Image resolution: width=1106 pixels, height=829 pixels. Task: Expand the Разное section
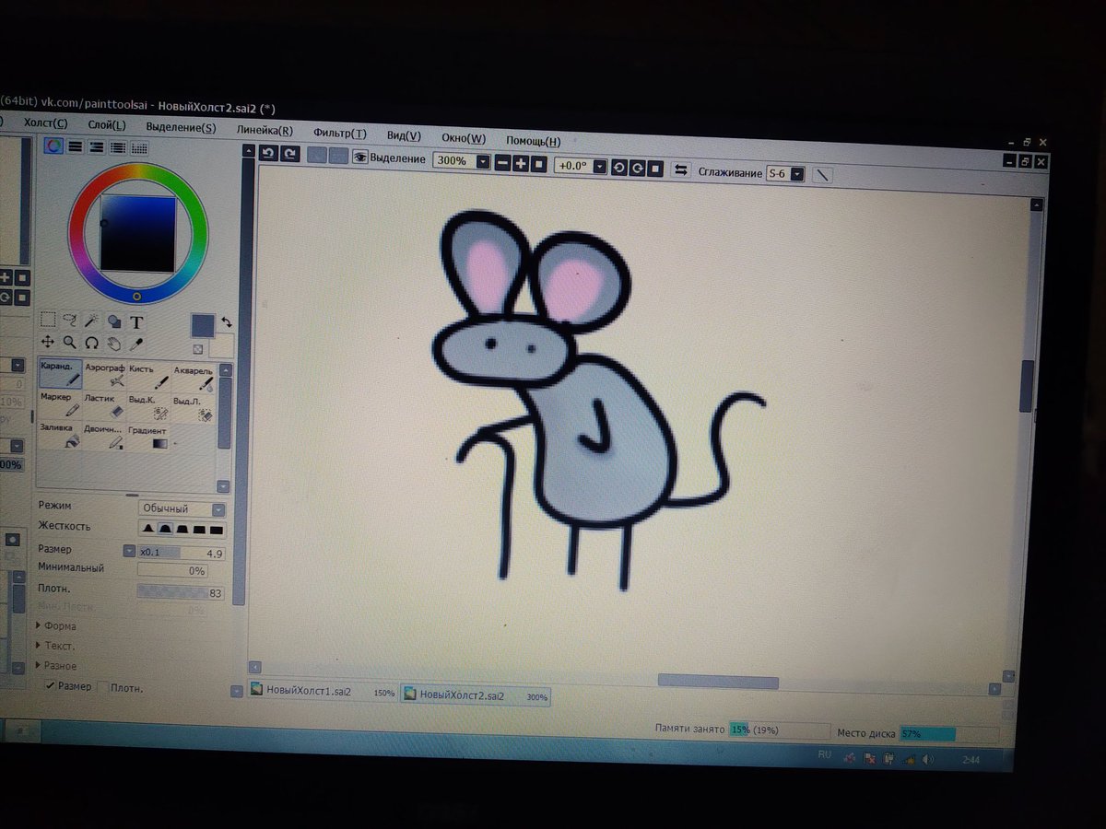click(x=56, y=665)
